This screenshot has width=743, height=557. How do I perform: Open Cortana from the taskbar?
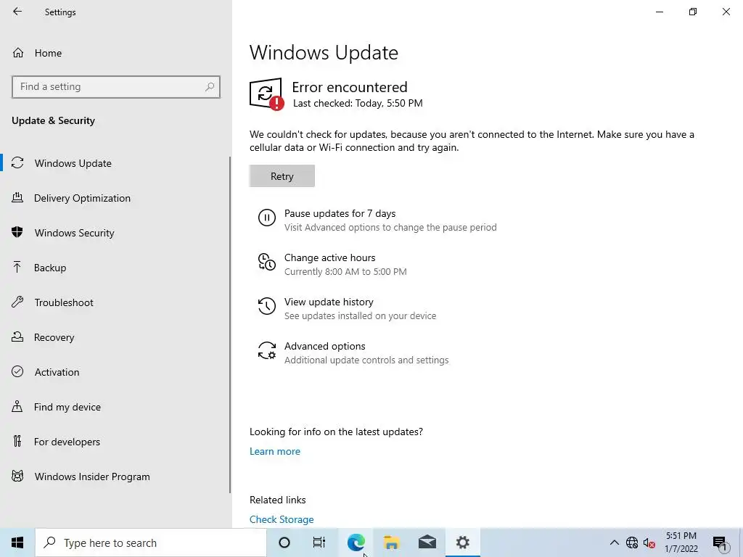pos(284,542)
